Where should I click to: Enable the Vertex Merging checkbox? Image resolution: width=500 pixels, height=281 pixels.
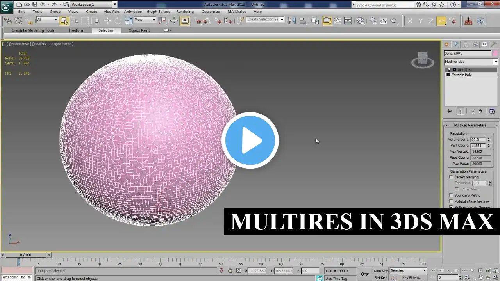[451, 177]
